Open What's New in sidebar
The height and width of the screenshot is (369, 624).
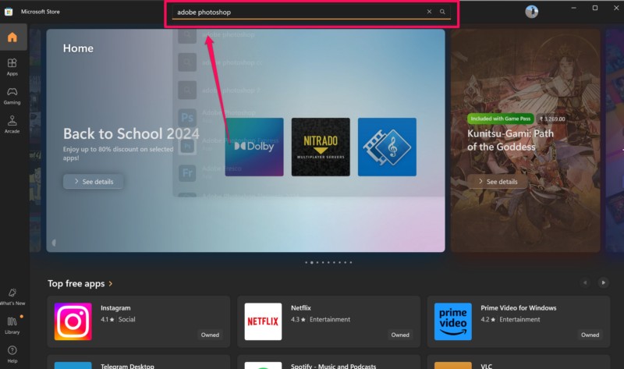tap(12, 296)
